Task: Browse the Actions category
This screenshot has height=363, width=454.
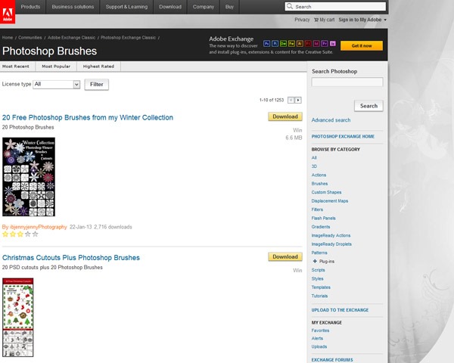Action: [319, 175]
